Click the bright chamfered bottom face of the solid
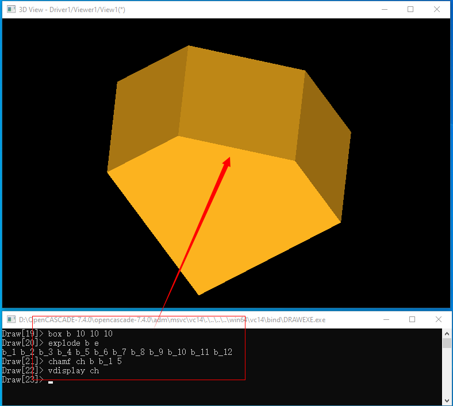Screen dimensions: 453x406 click(x=225, y=214)
